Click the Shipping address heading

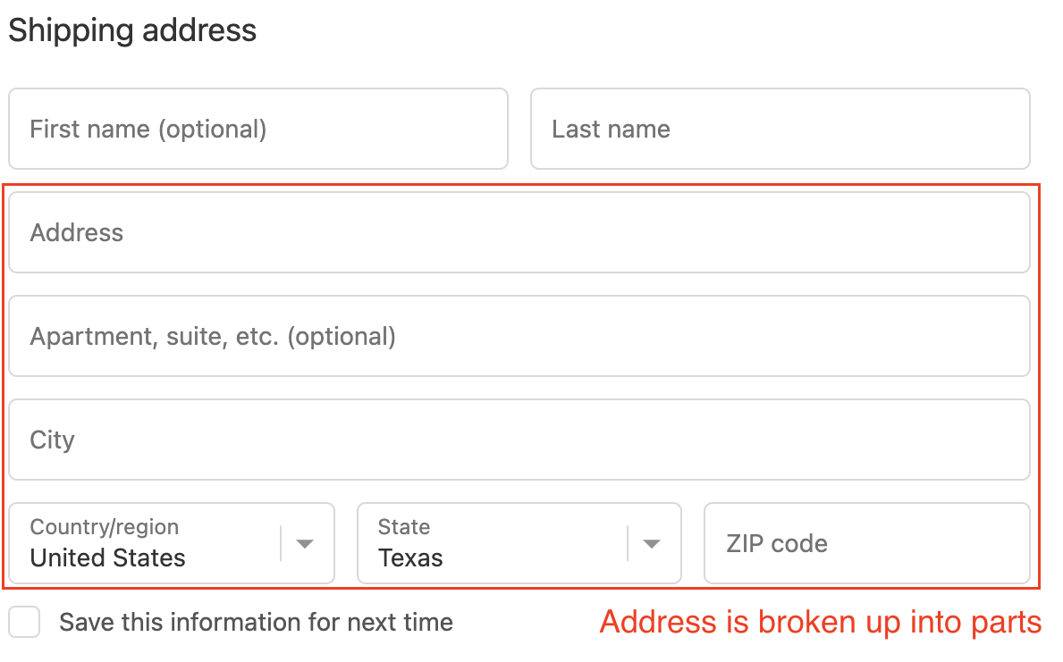pos(131,30)
